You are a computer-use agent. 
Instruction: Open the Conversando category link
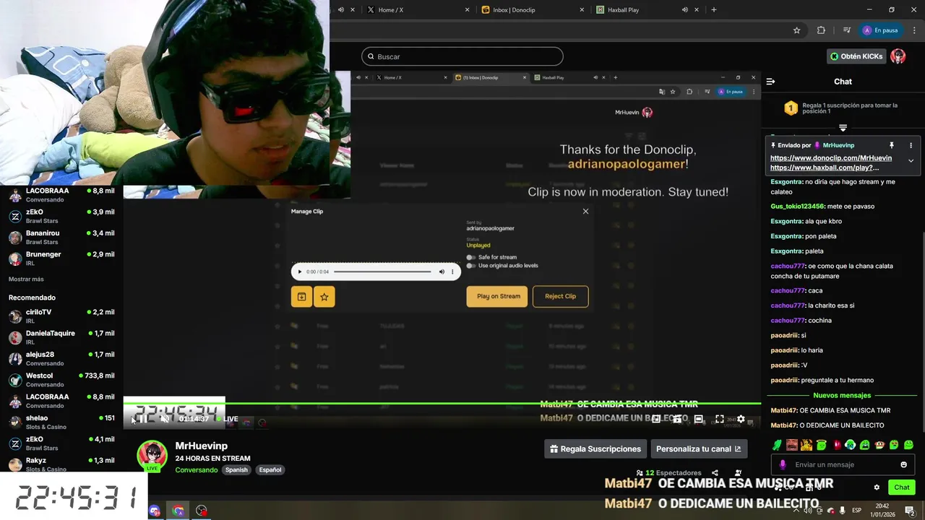point(196,469)
